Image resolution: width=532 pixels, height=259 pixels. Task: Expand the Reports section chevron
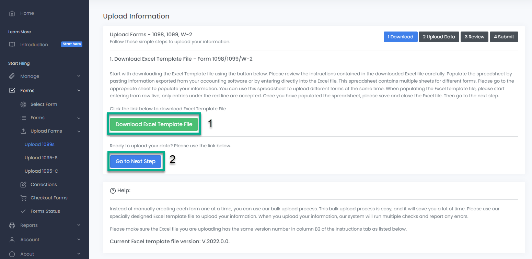[79, 225]
